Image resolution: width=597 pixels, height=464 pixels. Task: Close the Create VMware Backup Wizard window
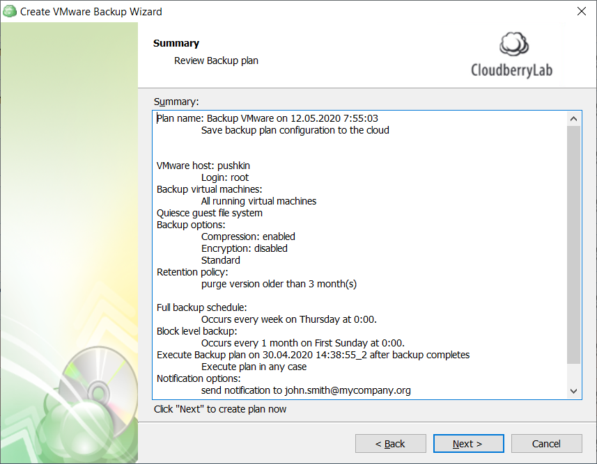(582, 11)
